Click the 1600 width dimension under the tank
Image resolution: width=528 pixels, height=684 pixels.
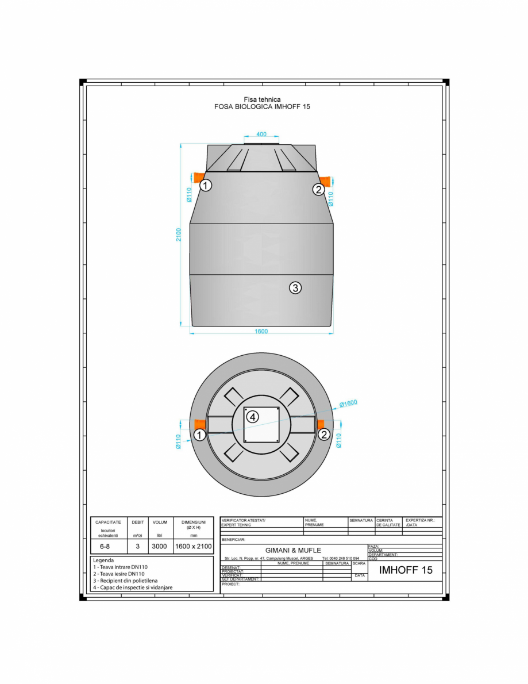pos(260,331)
